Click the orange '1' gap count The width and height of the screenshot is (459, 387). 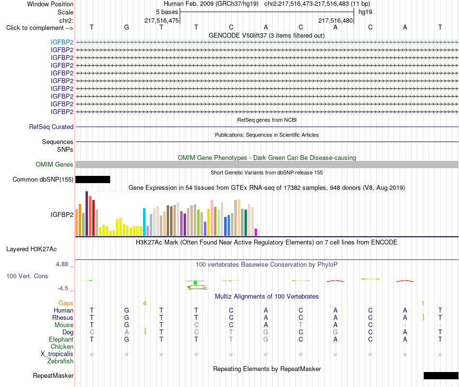(x=423, y=303)
